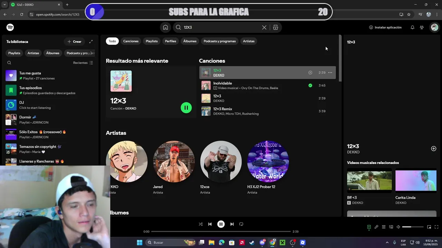Open File Explorer from the taskbar
The image size is (442, 248).
pyautogui.click(x=211, y=242)
